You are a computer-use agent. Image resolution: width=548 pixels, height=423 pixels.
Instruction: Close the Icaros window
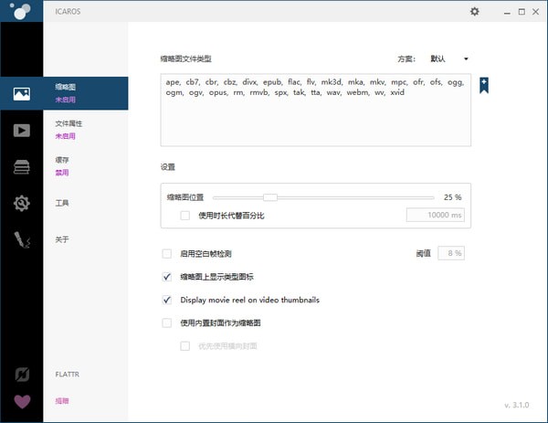tap(535, 12)
